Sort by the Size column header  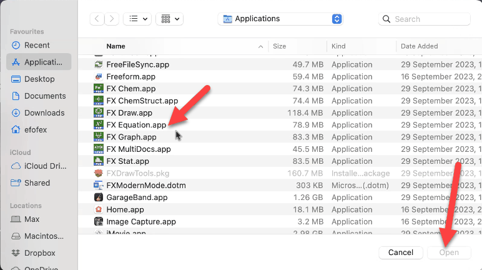pos(280,46)
